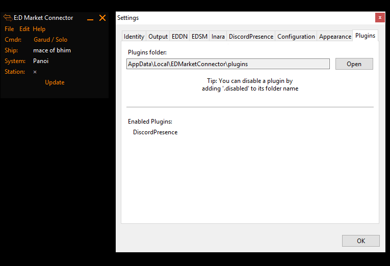
Task: Minimize the E:D Market Connector window
Action: (x=90, y=19)
